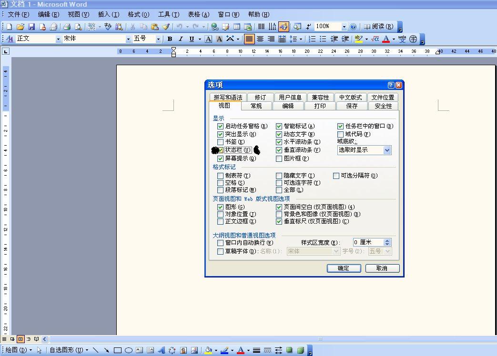Open the font size 五号 toolbar dropdown
This screenshot has height=356, width=497.
pos(158,39)
